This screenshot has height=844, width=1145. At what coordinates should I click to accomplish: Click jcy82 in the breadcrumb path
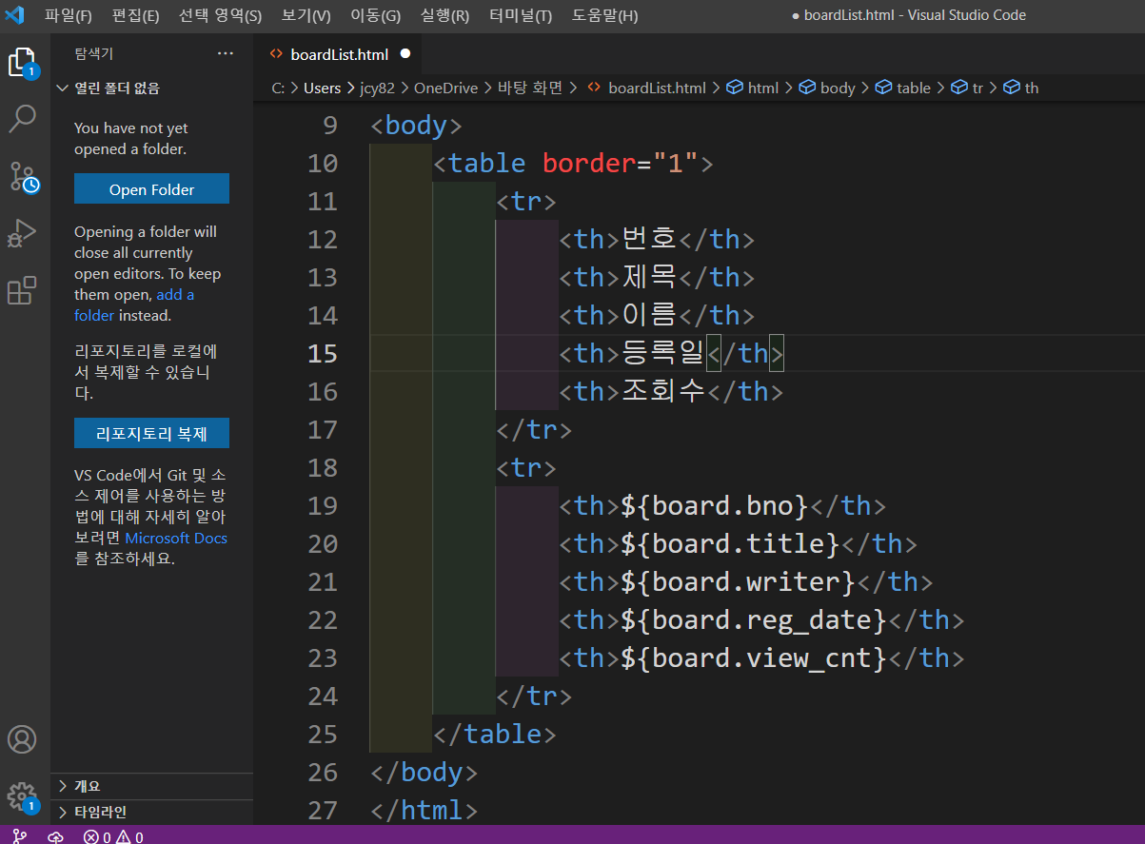[x=378, y=88]
